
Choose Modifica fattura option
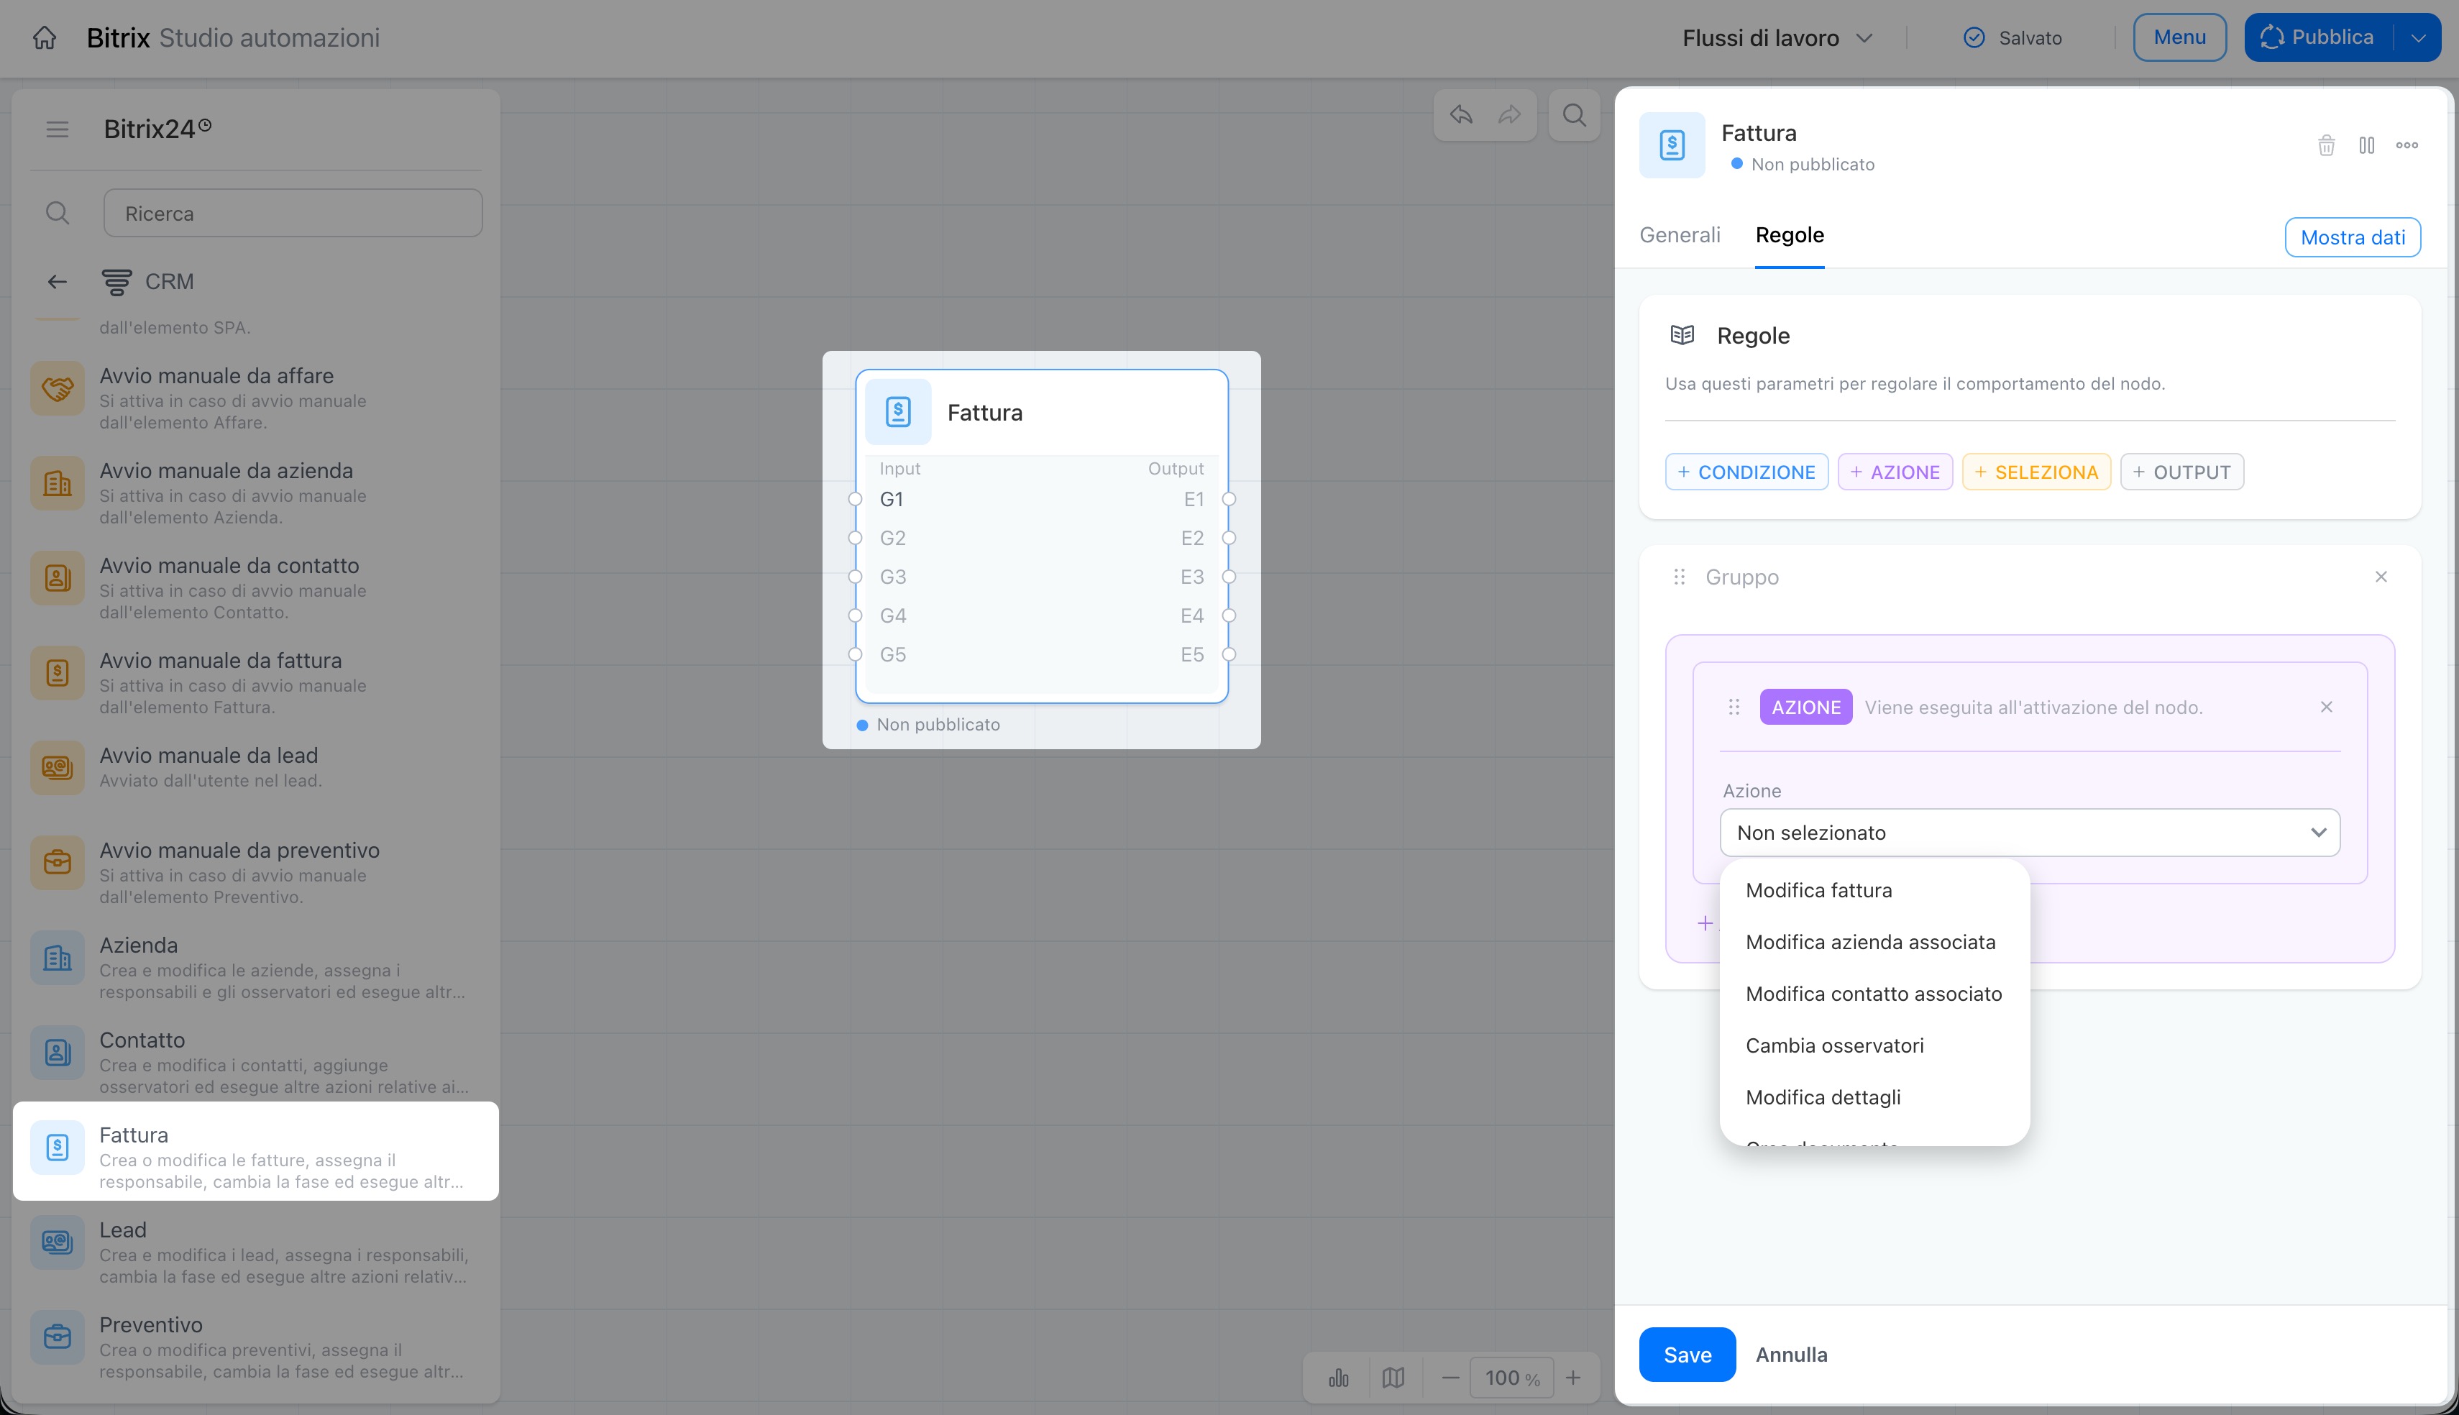click(1819, 891)
